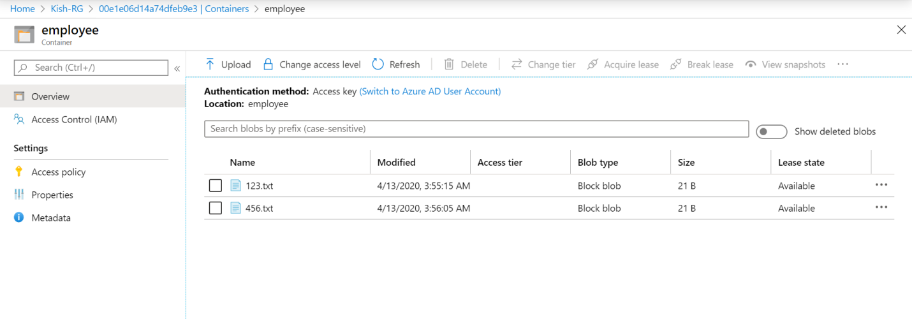Screen dimensions: 912x319
Task: Click the Change access level lock icon
Action: click(268, 64)
